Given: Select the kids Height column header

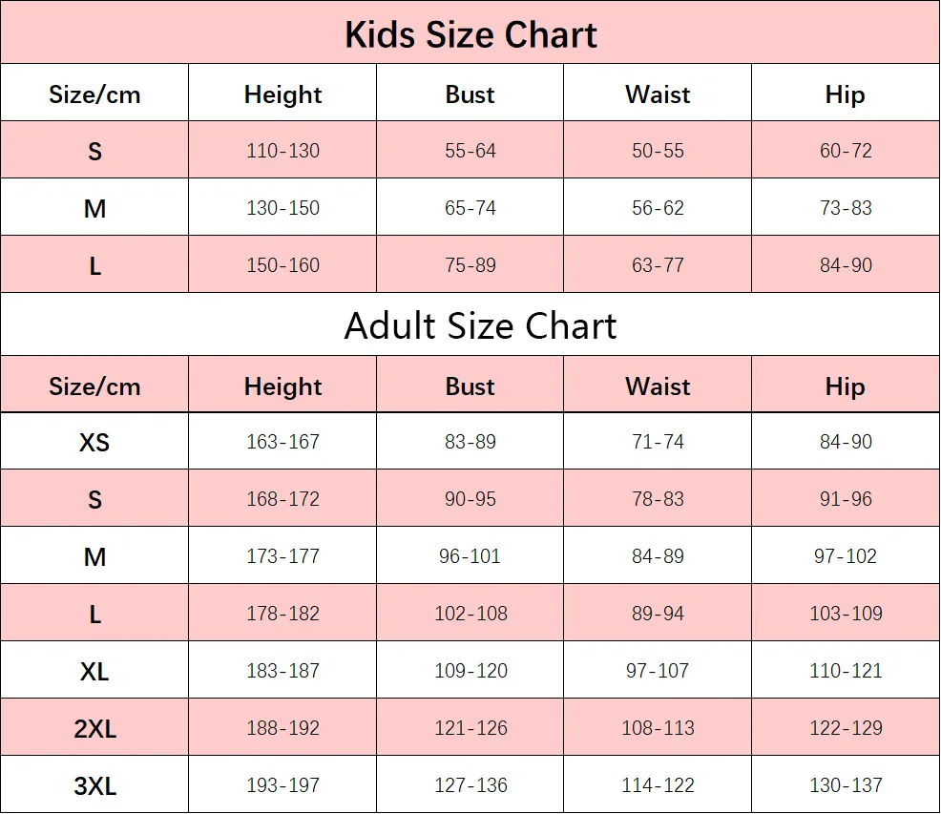Looking at the screenshot, I should pyautogui.click(x=282, y=94).
